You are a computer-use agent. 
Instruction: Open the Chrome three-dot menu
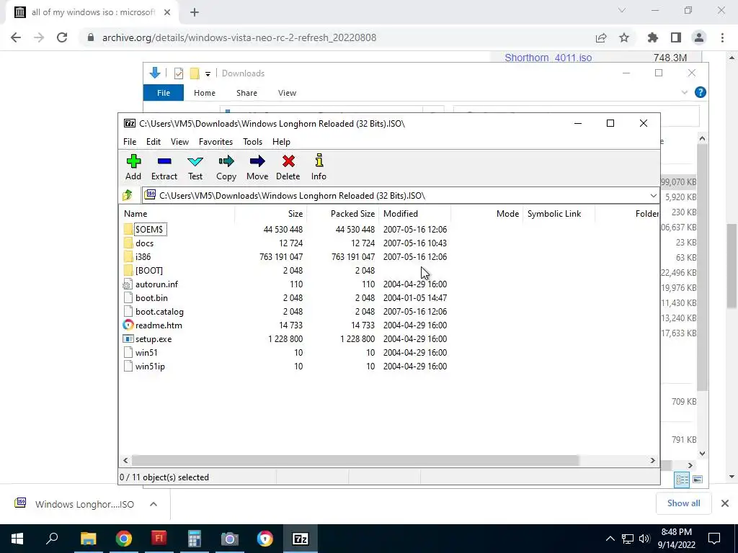[722, 37]
